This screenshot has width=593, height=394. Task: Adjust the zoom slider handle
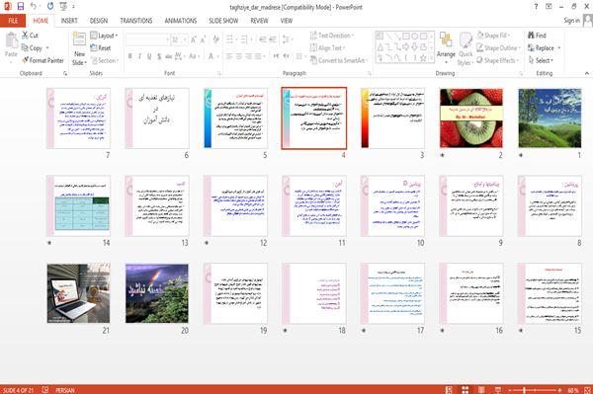pyautogui.click(x=524, y=390)
